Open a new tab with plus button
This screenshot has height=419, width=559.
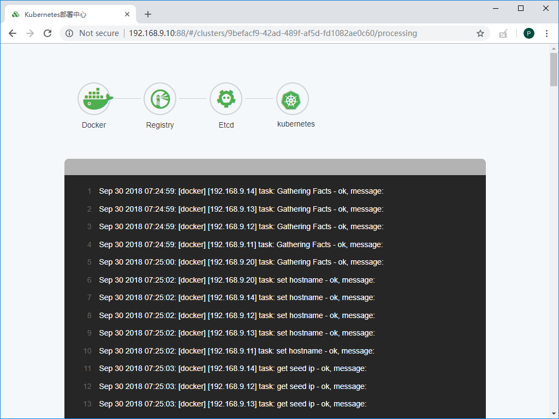tap(148, 14)
